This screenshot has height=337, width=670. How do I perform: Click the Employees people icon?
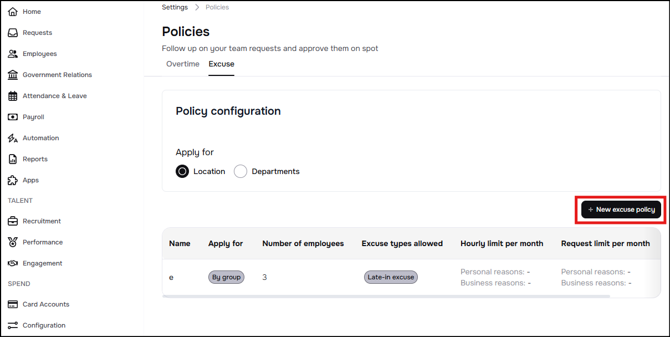pyautogui.click(x=13, y=54)
